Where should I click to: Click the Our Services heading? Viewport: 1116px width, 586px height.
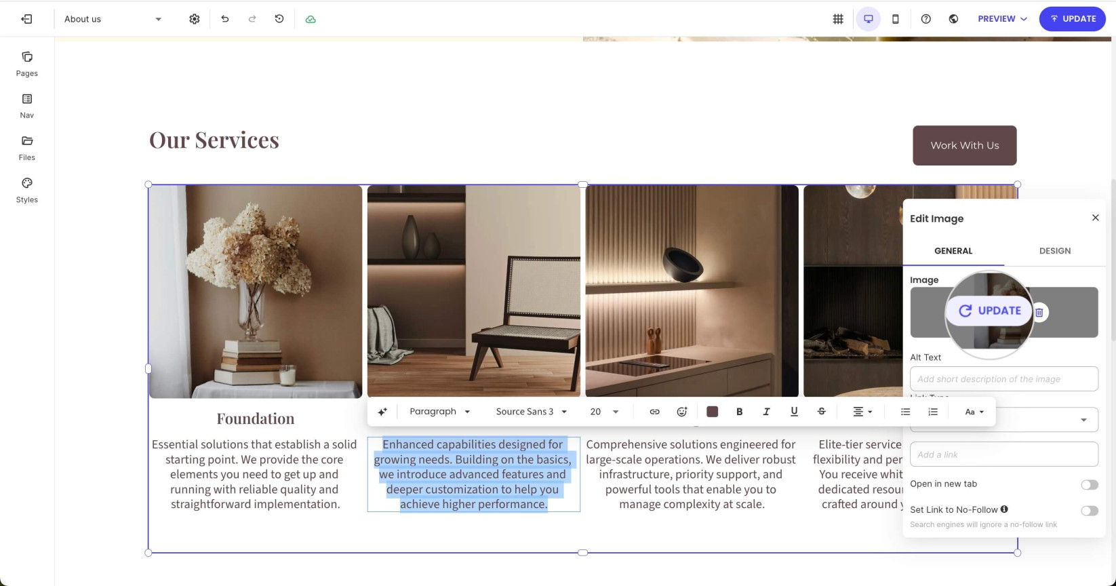[214, 140]
